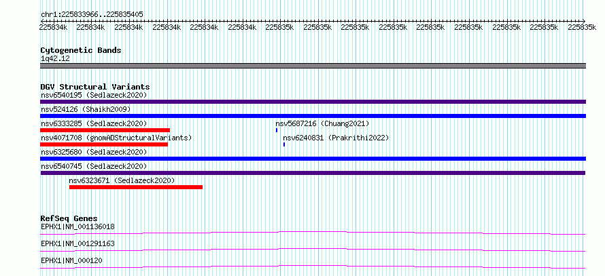Screen dimensions: 605x276
Task: Click the 1q42.12 band label
Action: (55, 59)
